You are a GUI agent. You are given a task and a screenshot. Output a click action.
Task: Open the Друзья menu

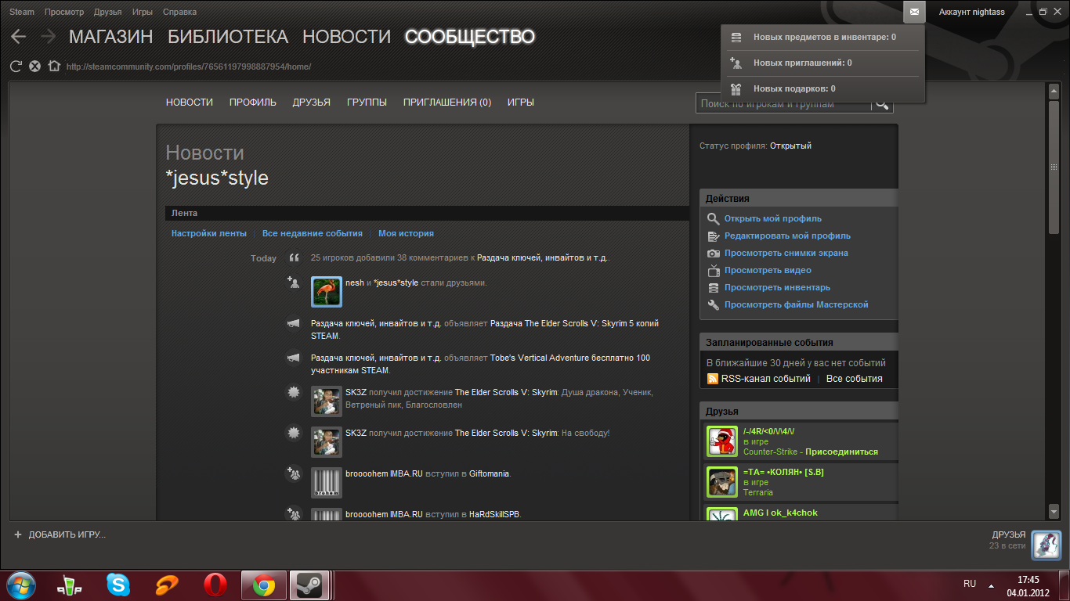(107, 12)
